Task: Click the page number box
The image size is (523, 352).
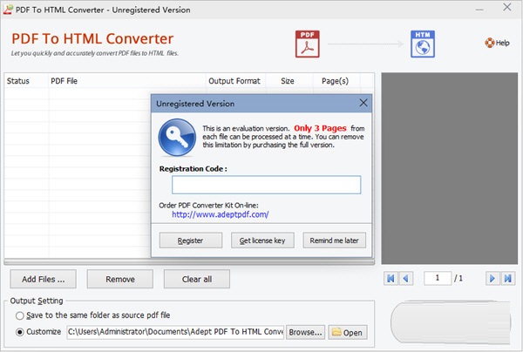Action: [x=438, y=278]
